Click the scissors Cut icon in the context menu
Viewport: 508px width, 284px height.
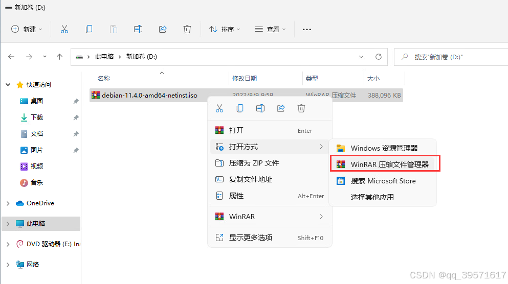[219, 108]
